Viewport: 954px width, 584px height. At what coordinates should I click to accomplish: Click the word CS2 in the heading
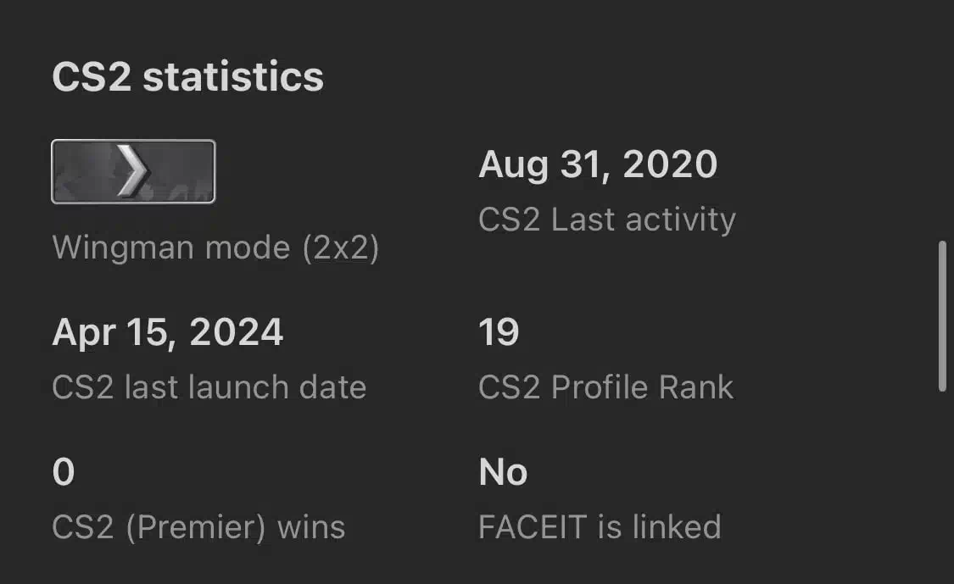(92, 77)
